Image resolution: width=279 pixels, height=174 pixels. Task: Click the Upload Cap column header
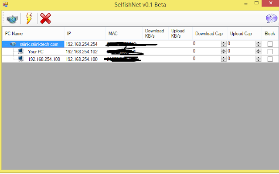coord(245,34)
